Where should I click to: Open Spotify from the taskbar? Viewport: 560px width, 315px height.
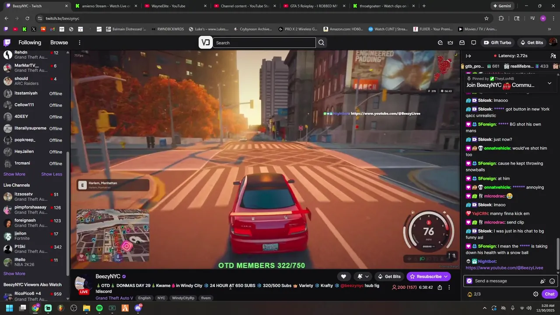(99, 308)
